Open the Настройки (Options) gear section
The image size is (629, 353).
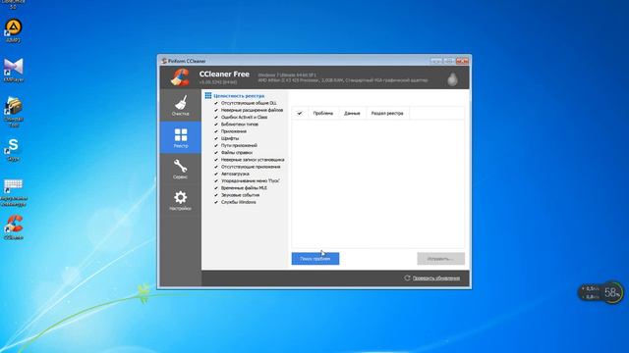(x=181, y=200)
